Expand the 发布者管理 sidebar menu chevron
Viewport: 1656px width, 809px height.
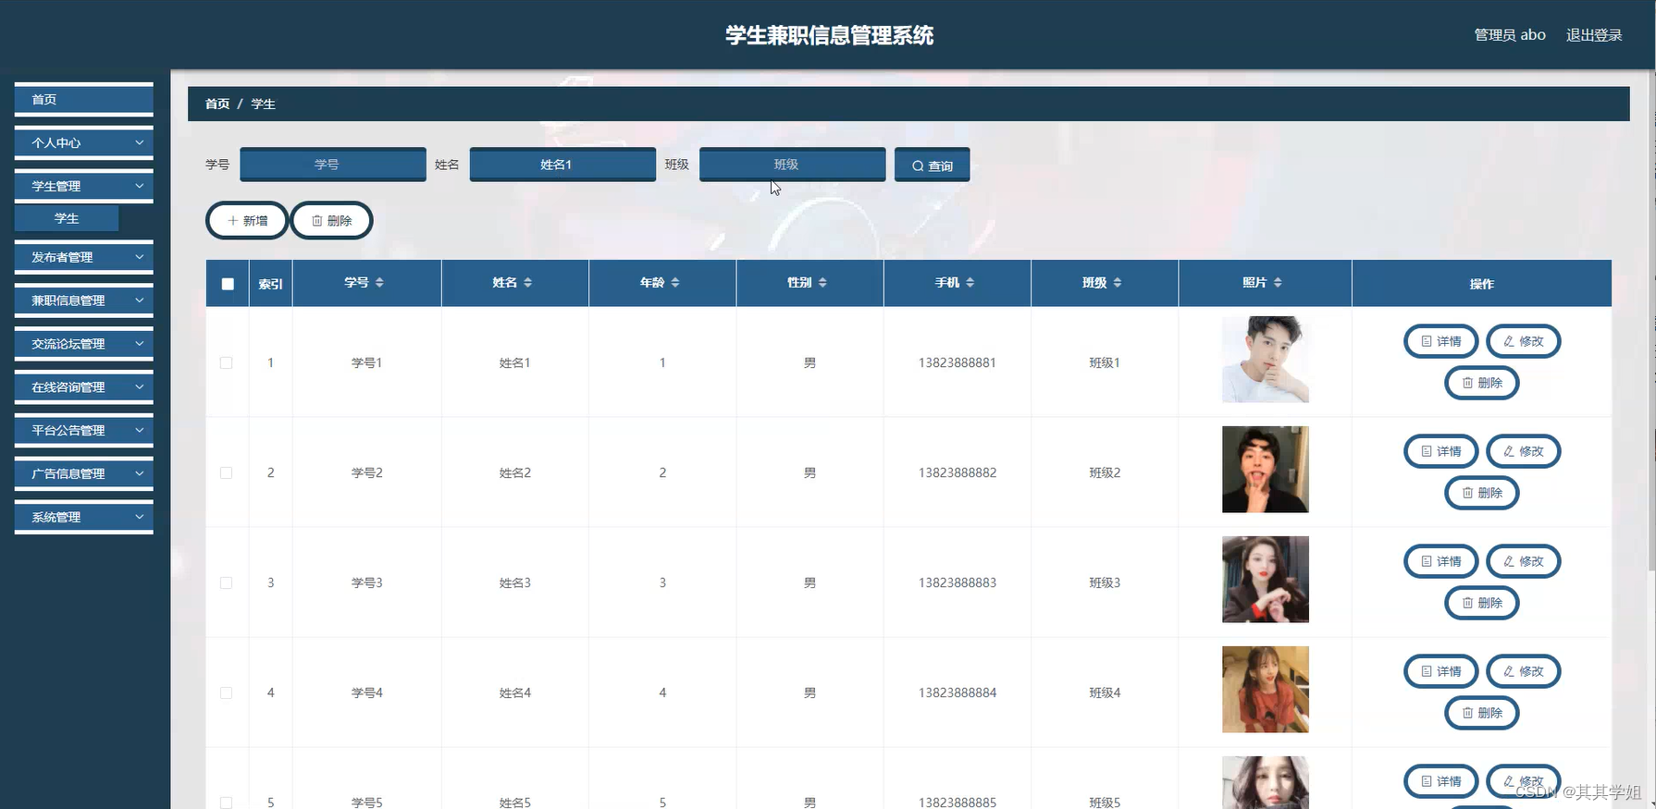coord(140,257)
